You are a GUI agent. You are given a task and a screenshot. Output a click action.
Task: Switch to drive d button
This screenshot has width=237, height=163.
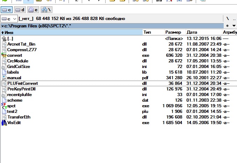pyautogui.click(x=20, y=10)
